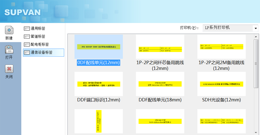This screenshot has width=260, height=135.
Task: Click the template list vertical scrollbar thumb
Action: click(x=256, y=63)
